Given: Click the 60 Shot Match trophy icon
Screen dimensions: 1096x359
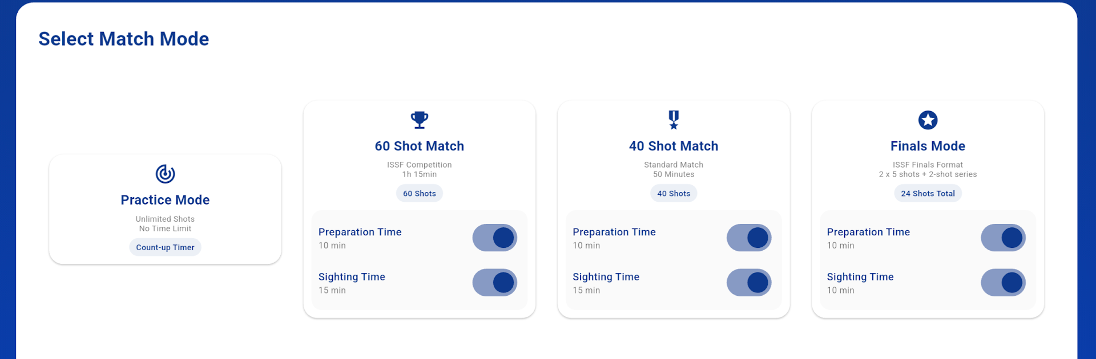Looking at the screenshot, I should point(420,120).
